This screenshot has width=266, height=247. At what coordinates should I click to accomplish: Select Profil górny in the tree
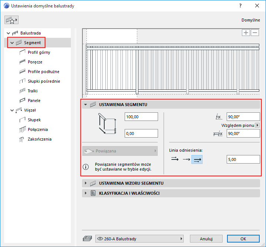point(39,52)
